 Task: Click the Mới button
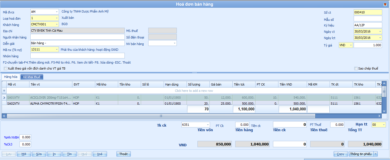point(24,154)
